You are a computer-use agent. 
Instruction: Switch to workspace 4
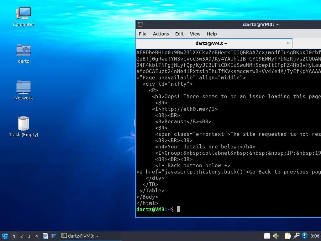pos(37,236)
